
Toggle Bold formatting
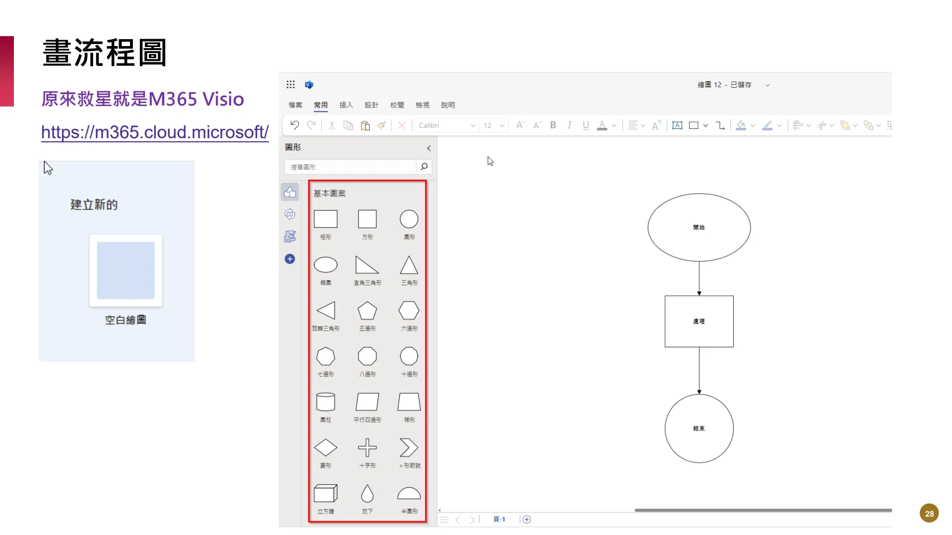click(x=553, y=125)
